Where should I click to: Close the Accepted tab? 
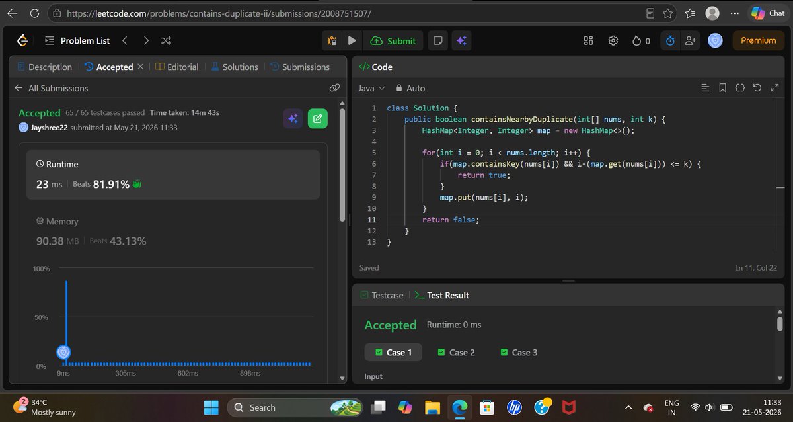coord(140,67)
